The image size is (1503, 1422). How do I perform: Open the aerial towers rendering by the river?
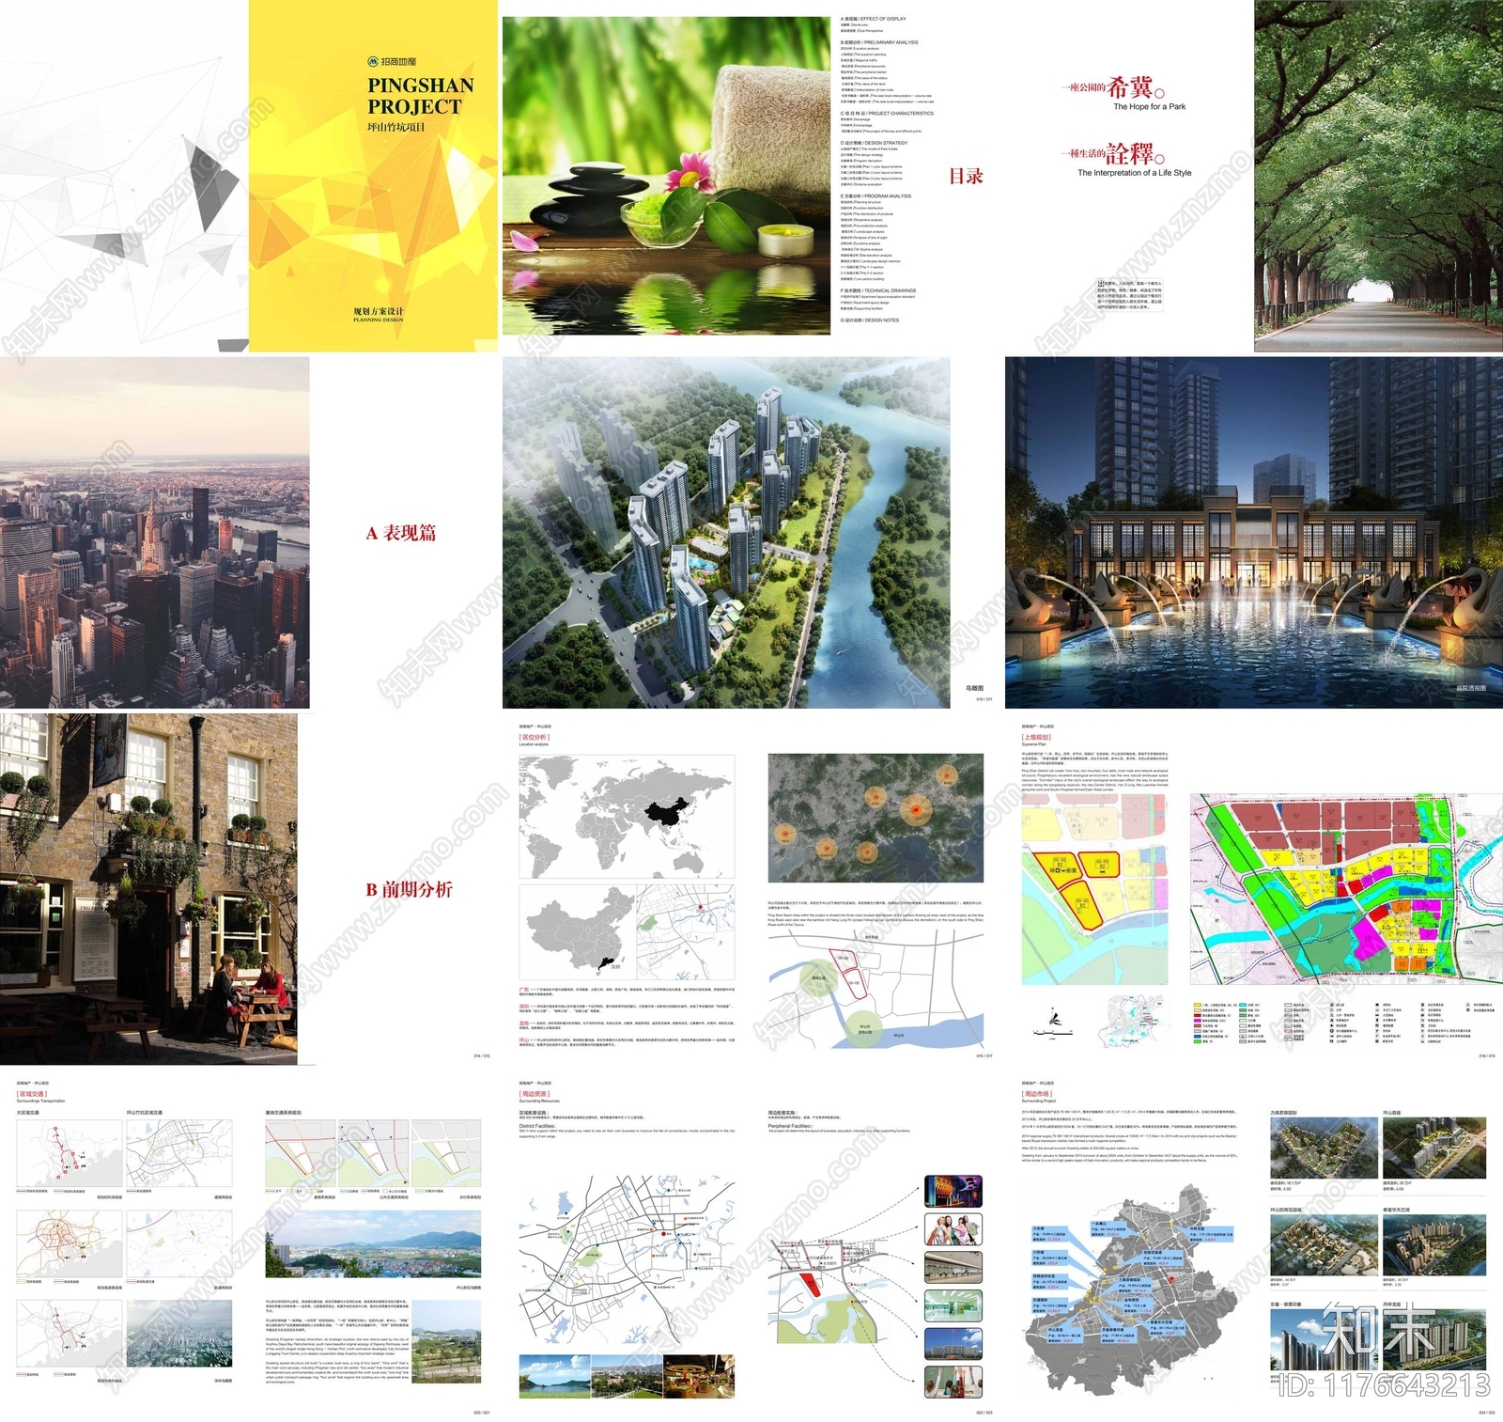coord(726,532)
